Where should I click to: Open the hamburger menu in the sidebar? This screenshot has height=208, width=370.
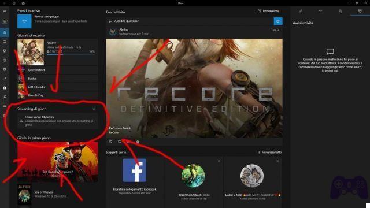pos(5,11)
